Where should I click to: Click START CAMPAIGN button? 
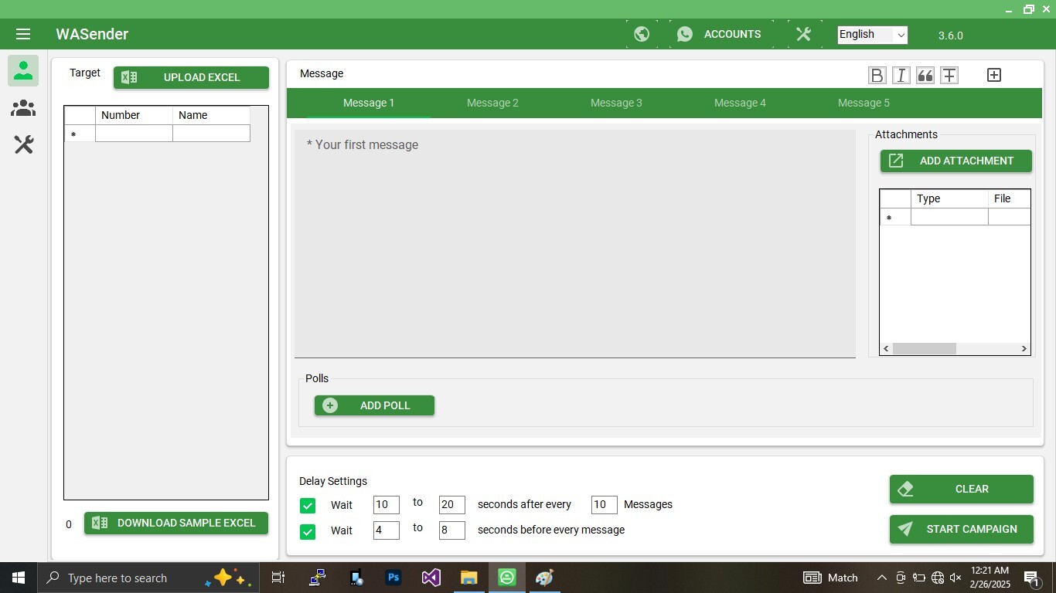962,529
